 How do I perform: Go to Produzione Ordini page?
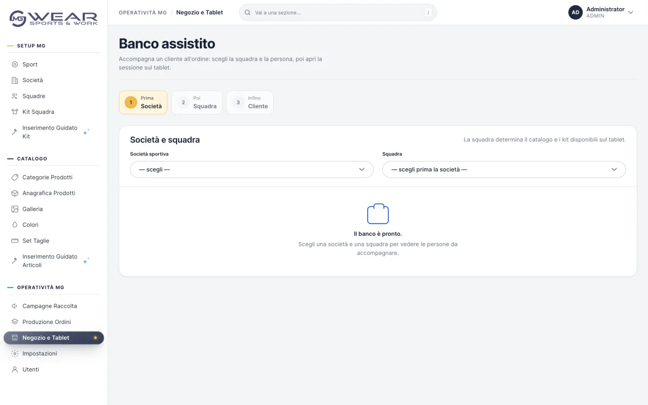pos(53,322)
